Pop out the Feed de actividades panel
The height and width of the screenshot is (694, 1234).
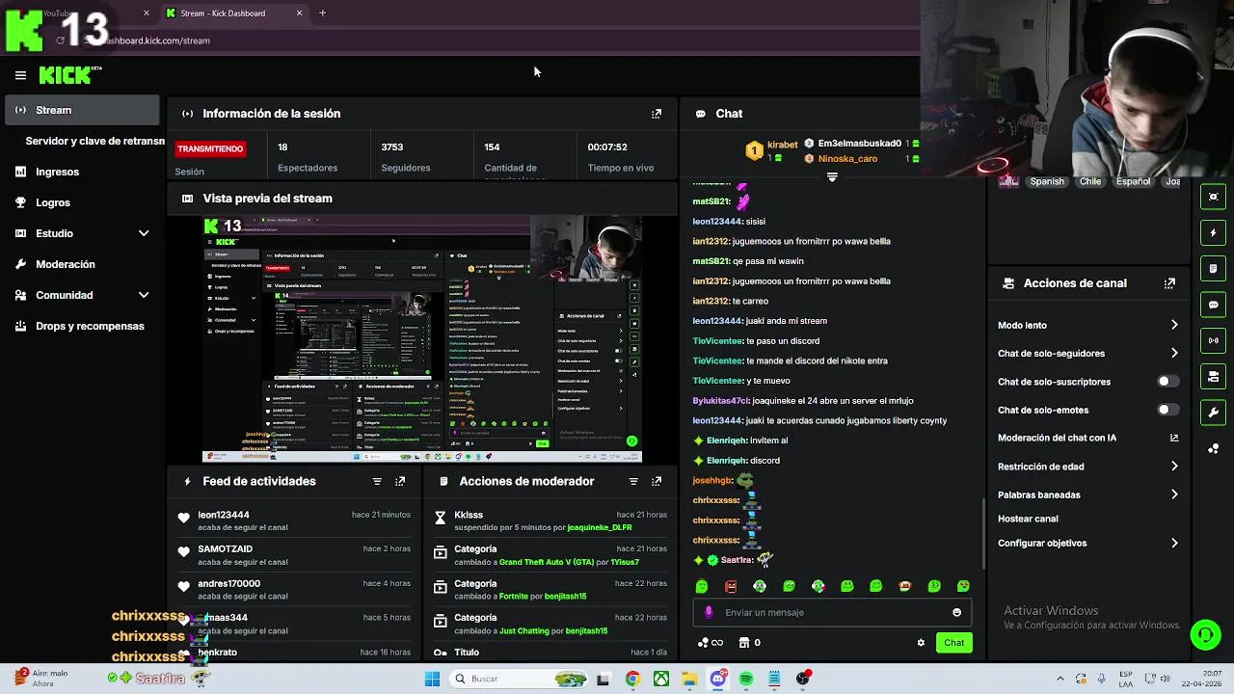[400, 481]
